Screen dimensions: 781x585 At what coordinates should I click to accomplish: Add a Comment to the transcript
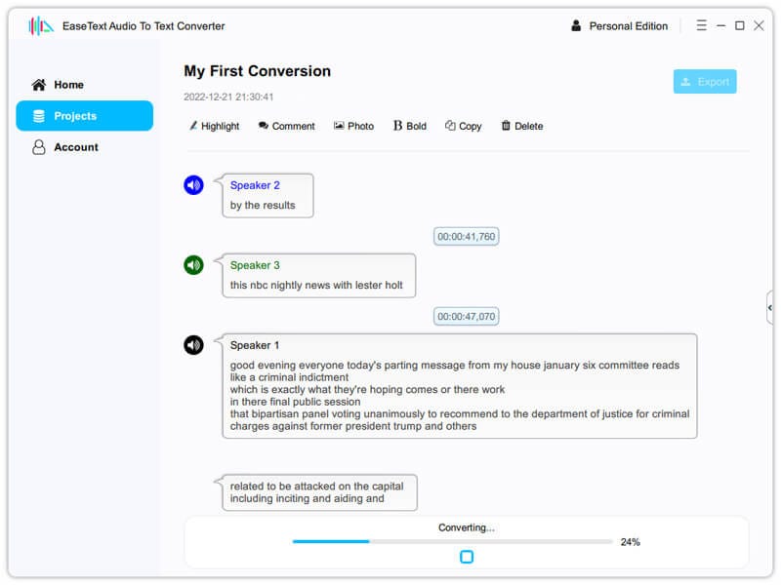coord(286,126)
